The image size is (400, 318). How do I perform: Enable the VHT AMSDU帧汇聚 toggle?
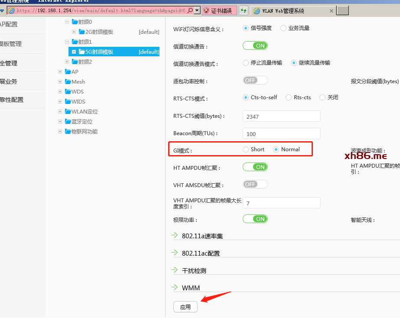pos(255,184)
